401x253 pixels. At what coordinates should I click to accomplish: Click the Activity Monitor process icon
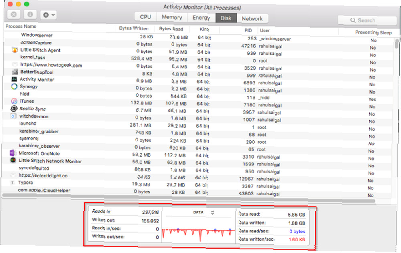(x=14, y=79)
